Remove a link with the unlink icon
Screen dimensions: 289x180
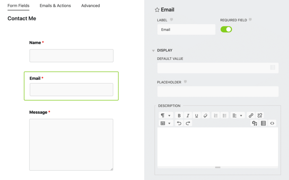259,115
